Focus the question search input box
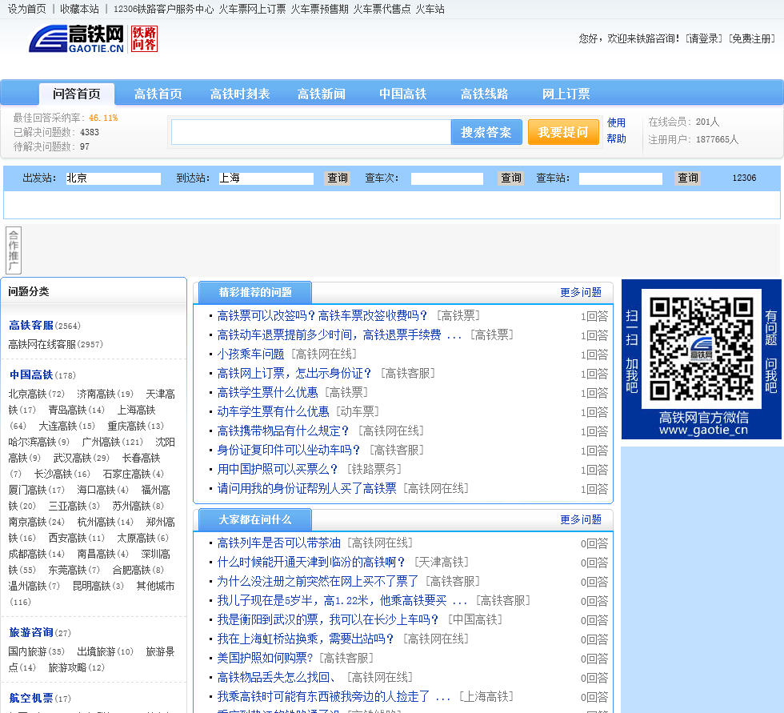The height and width of the screenshot is (713, 784). 310,132
